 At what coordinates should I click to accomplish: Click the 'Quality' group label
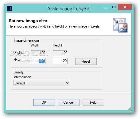click(x=18, y=72)
